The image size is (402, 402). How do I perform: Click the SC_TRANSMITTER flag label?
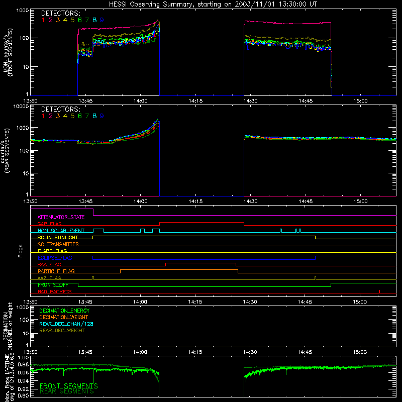pyautogui.click(x=58, y=244)
